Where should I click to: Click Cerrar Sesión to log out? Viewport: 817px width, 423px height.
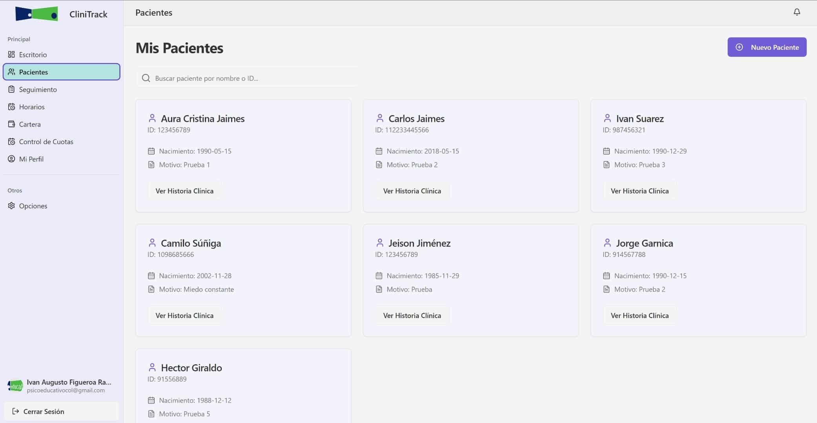43,411
